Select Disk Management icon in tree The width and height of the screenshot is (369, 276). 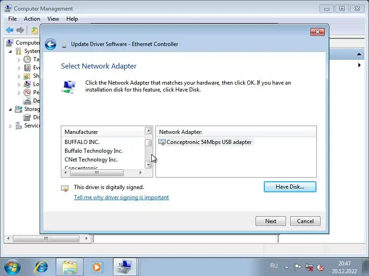(27, 117)
